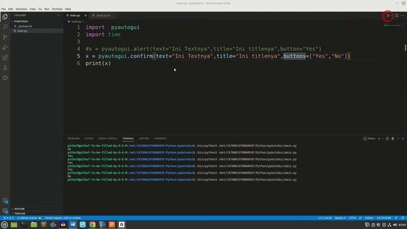Open the network icon in system tray
407x229 pixels.
[389, 225]
